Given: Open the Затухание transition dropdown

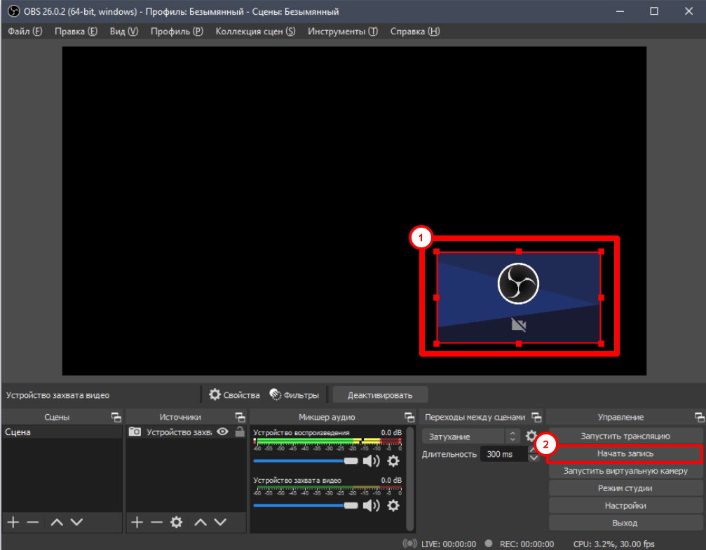Looking at the screenshot, I should [470, 436].
